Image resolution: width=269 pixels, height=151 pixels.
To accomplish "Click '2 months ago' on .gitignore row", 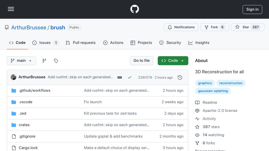I will coord(171,136).
